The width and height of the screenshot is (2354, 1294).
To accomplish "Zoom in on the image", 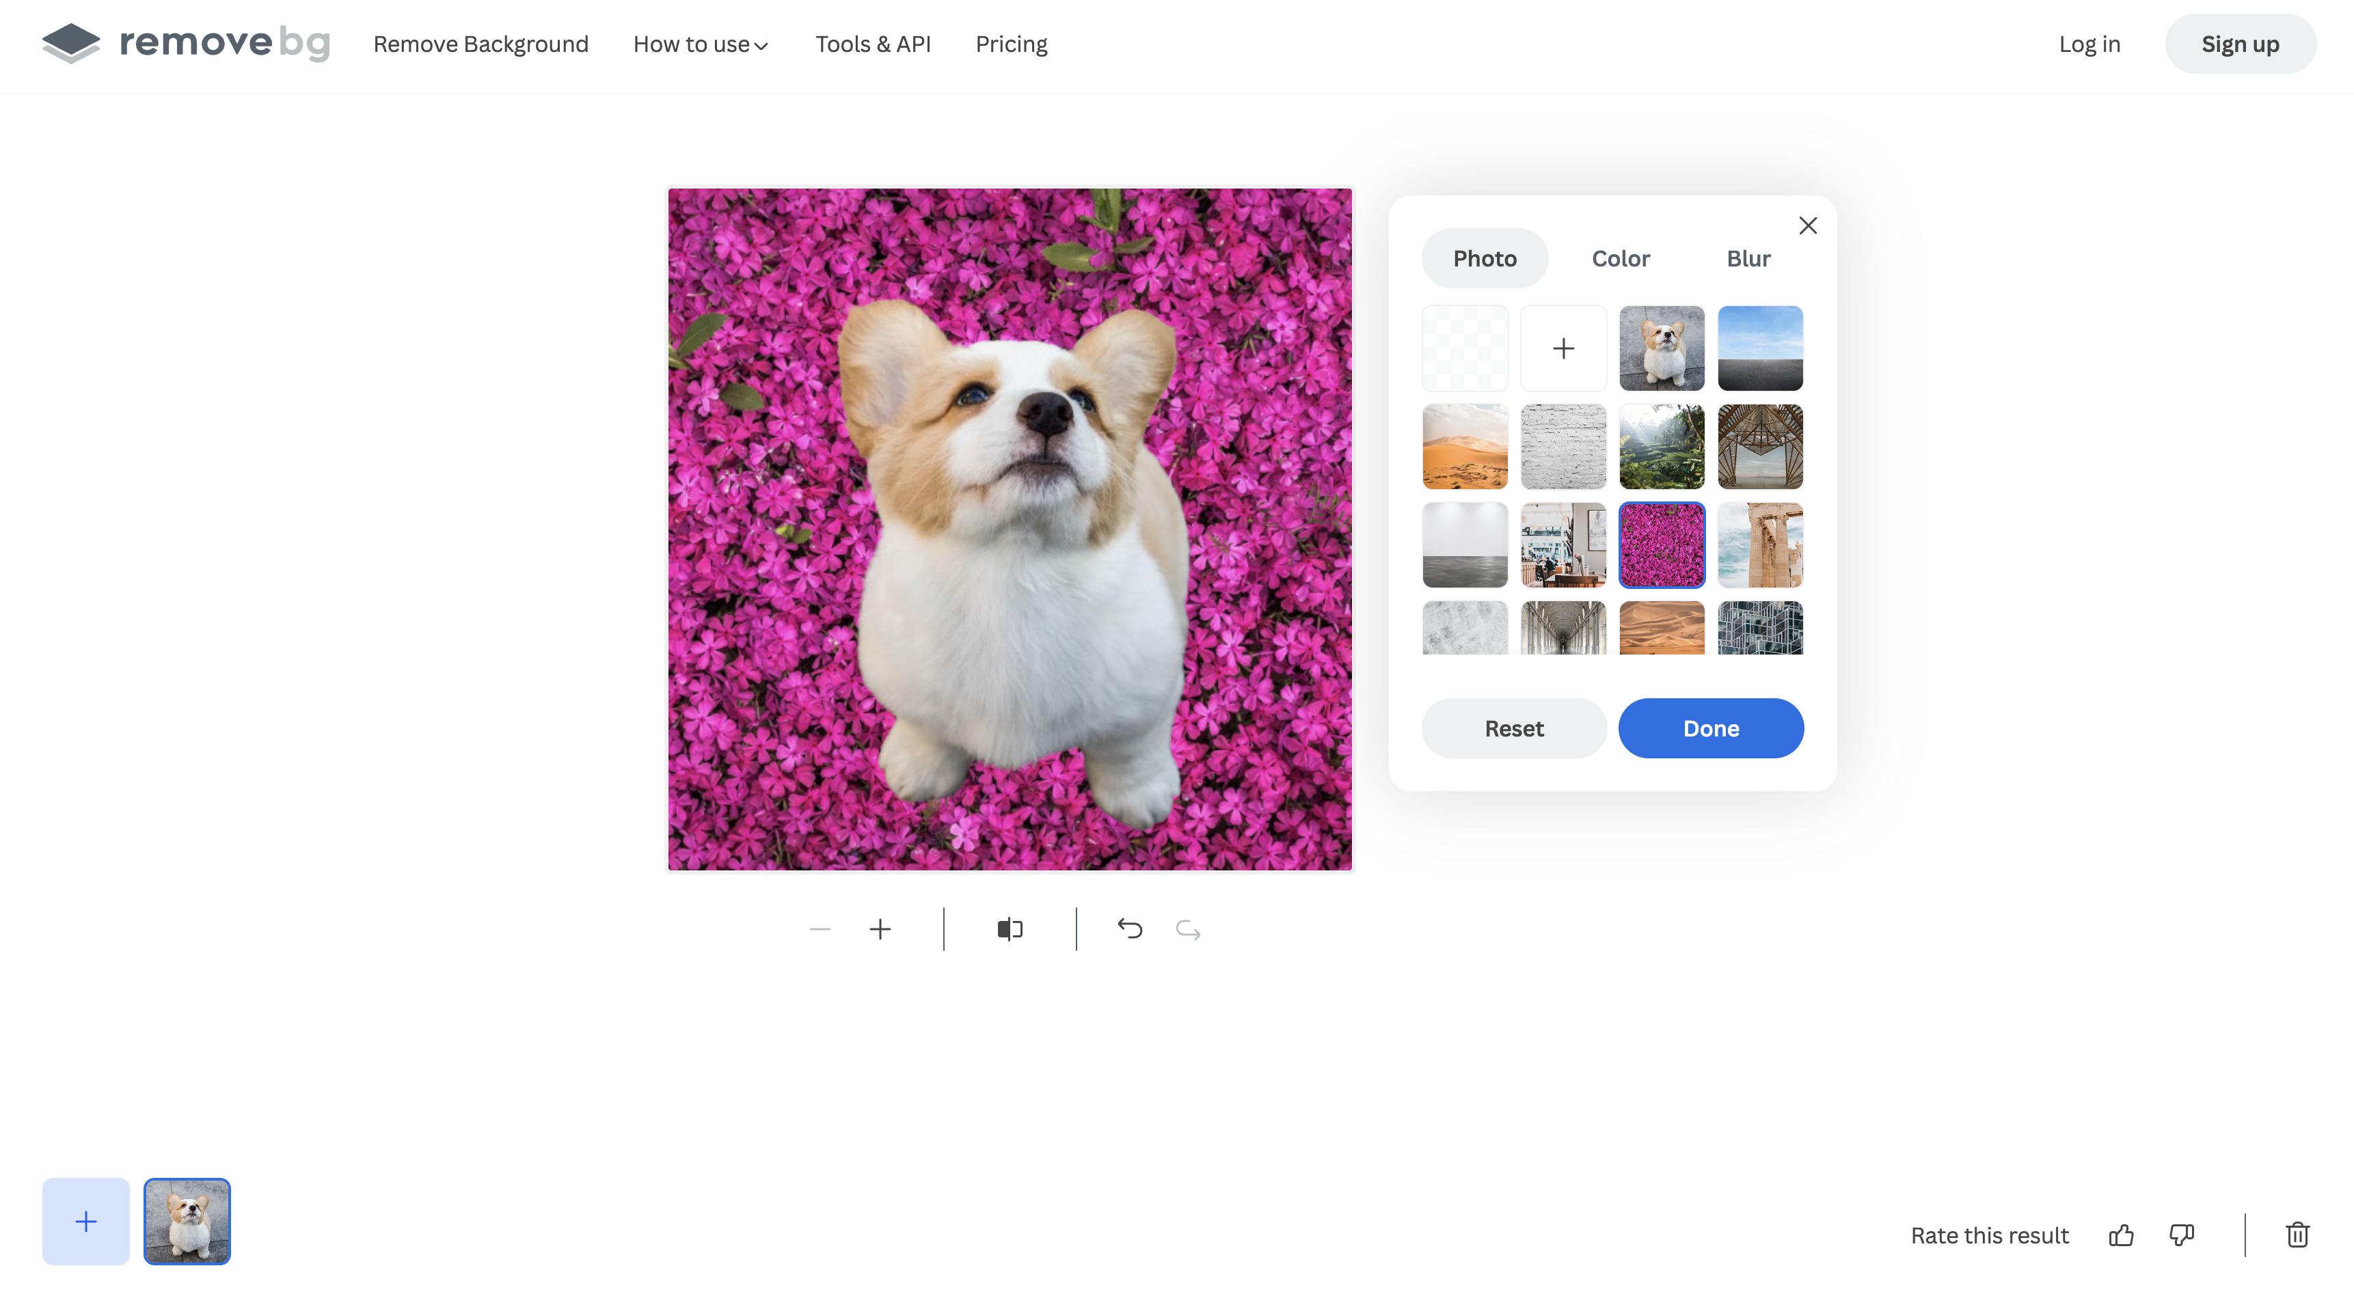I will [880, 928].
